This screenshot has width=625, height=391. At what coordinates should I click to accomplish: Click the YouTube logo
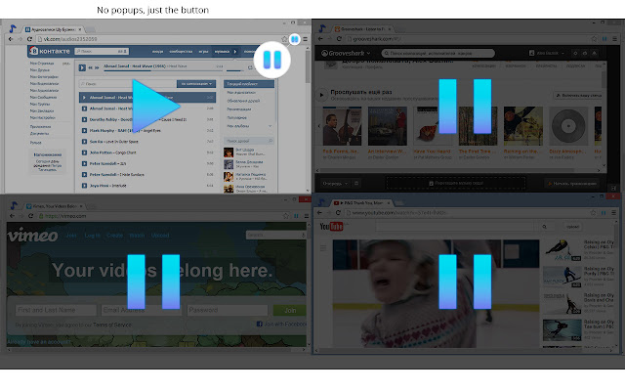331,227
